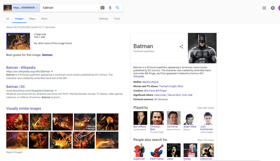Open the Batman portrait in the knowledge panel
This screenshot has height=161, width=280.
tap(202, 48)
